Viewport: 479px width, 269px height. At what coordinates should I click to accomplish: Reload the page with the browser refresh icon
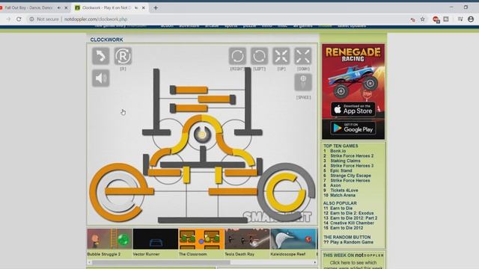coord(19,19)
